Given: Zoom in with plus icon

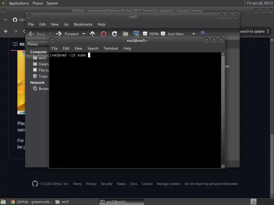Looking at the screenshot, I should 163,33.
